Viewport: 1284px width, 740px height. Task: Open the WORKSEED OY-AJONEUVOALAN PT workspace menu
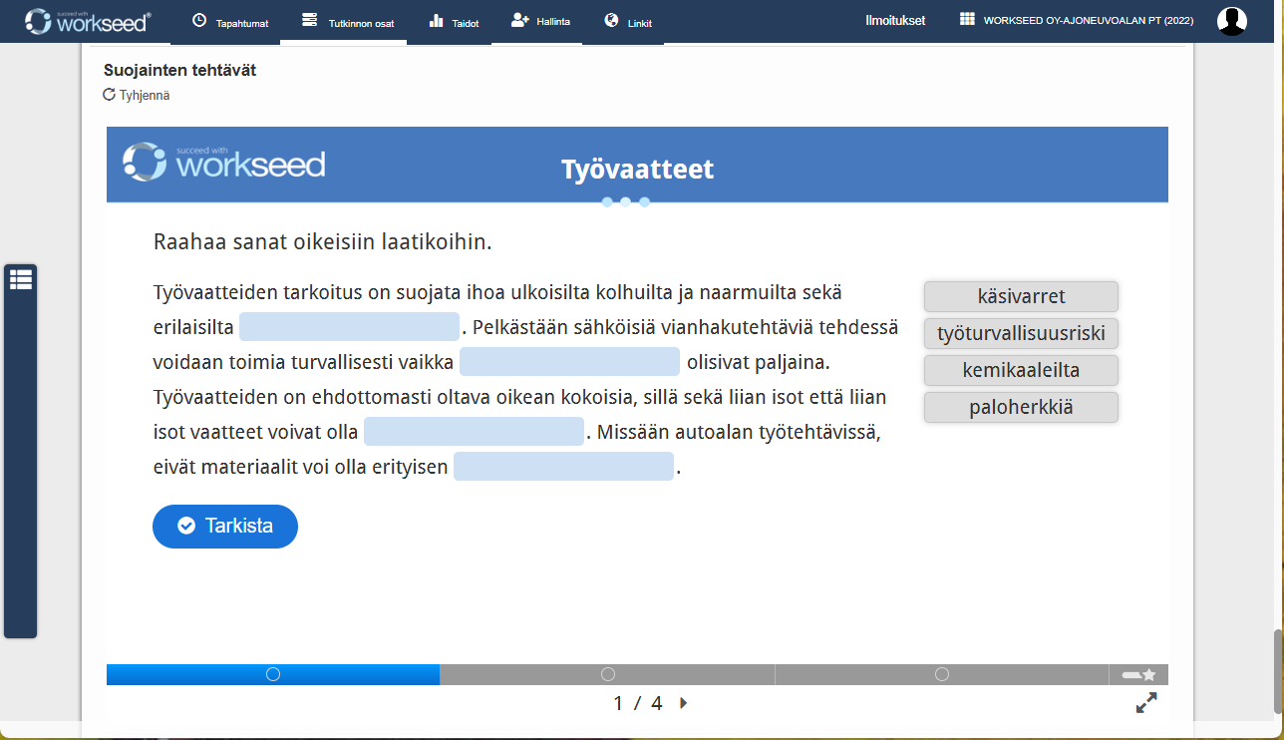coord(1076,20)
